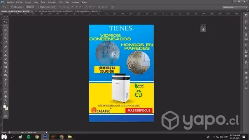
Task: Open Spotify from the taskbar
Action: tap(28, 137)
